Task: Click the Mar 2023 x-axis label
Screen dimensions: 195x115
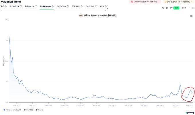Action: [x=96, y=106]
